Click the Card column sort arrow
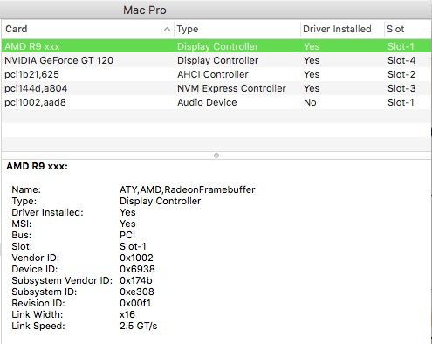 point(167,29)
